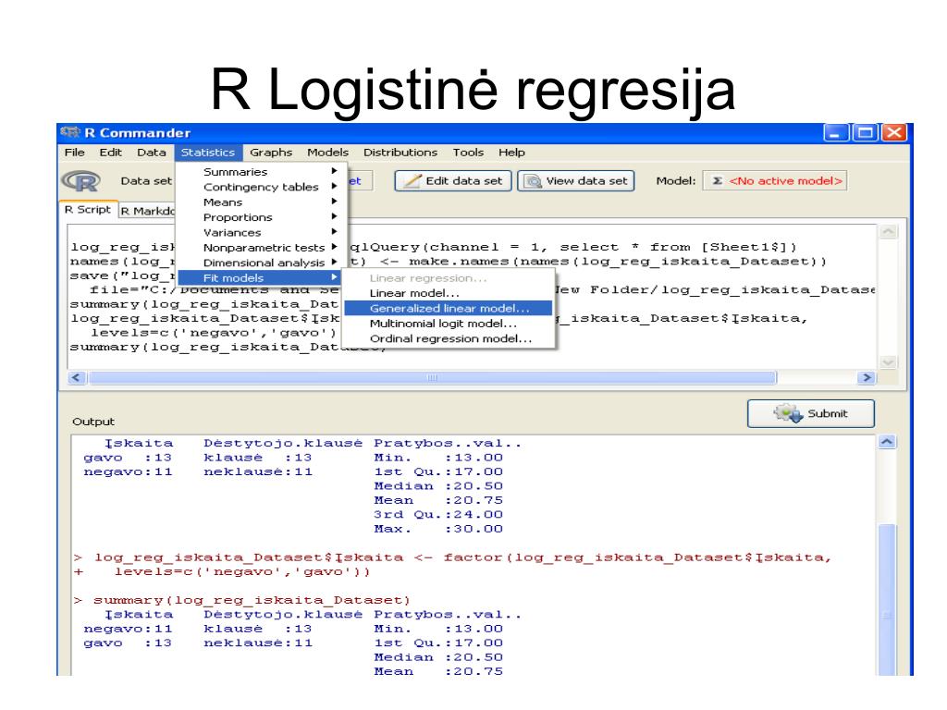Expand the Fit models submenu

261,277
